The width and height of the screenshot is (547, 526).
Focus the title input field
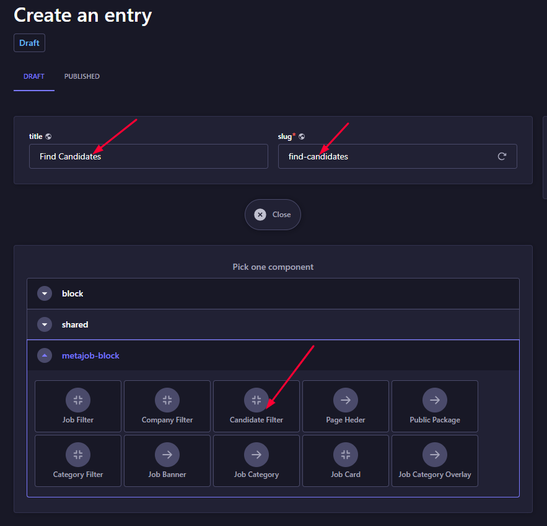coord(149,156)
